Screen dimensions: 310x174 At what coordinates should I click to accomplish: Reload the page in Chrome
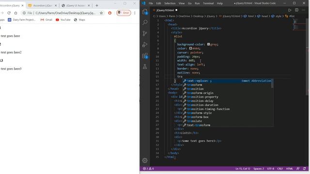pos(9,13)
